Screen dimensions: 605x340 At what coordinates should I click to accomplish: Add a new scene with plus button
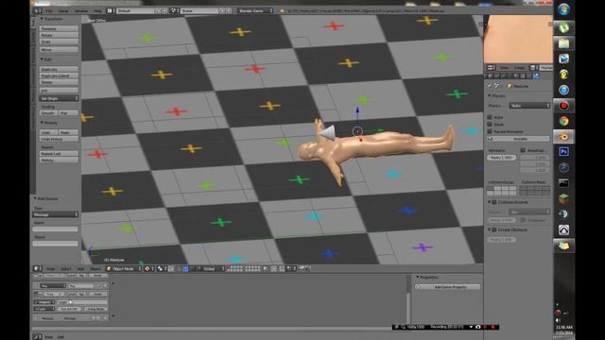[x=222, y=10]
